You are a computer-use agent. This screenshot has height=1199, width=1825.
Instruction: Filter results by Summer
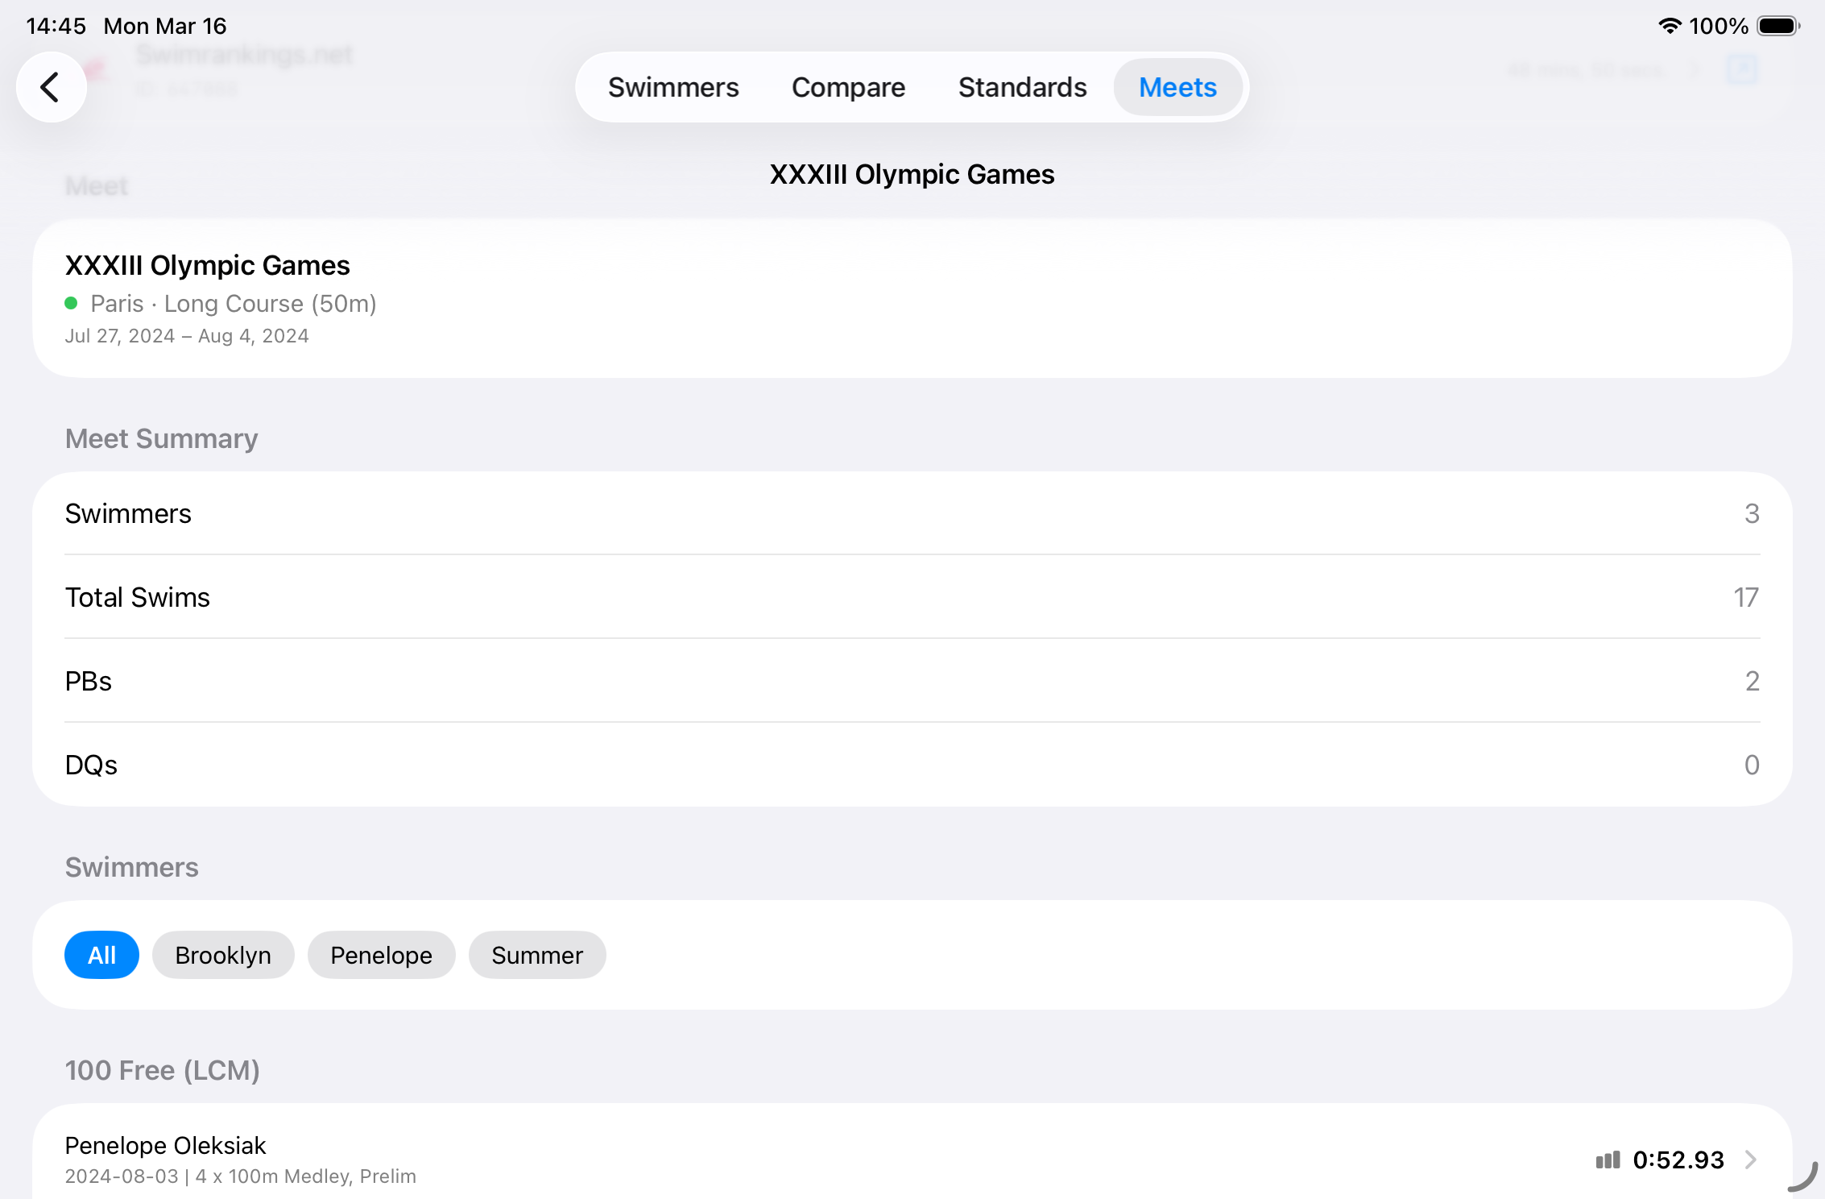[536, 955]
